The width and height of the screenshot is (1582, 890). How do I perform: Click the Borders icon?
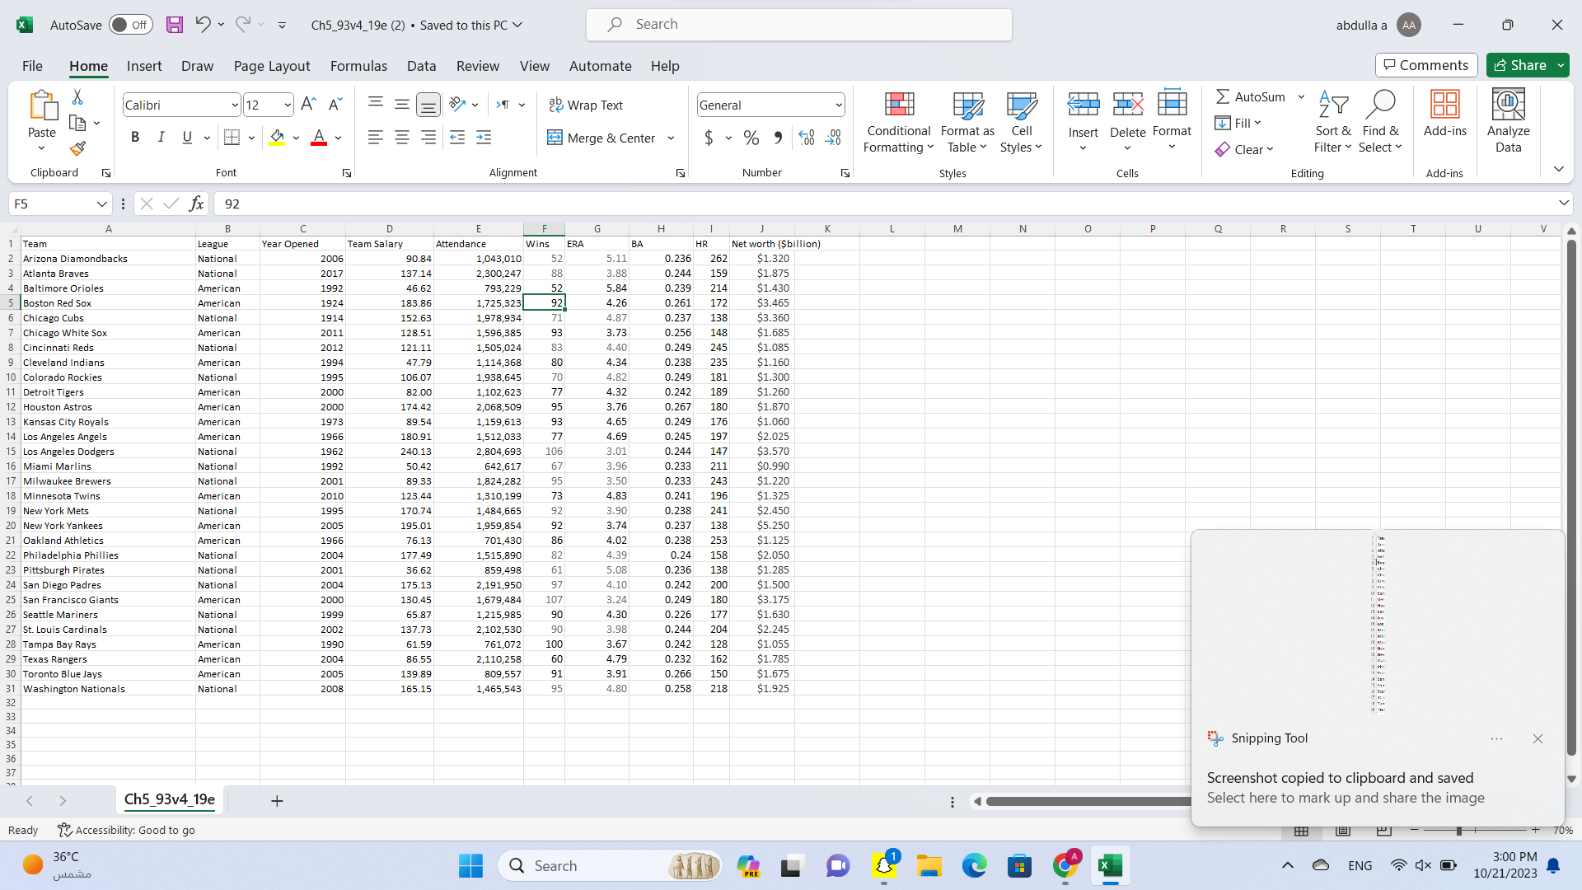tap(232, 138)
